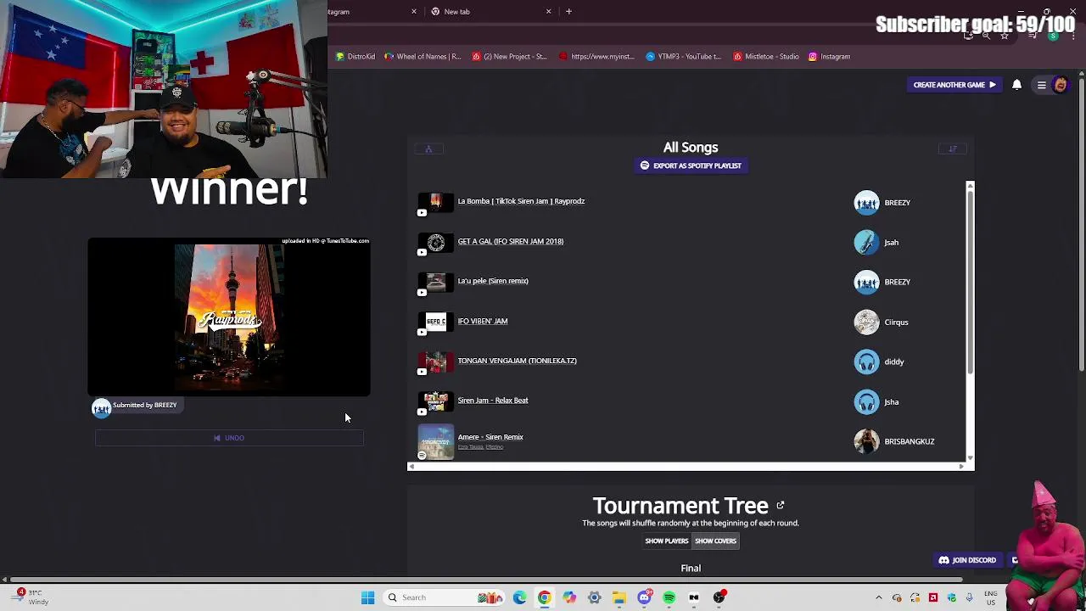Click ENG US language indicator
Viewport: 1086px width, 611px height.
[x=990, y=597]
